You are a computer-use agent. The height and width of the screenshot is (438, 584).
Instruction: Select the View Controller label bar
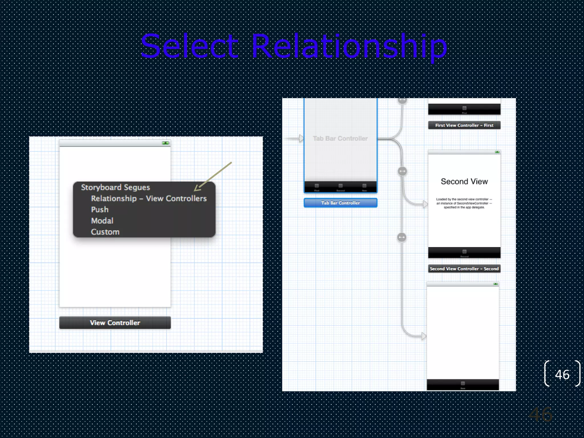point(115,323)
